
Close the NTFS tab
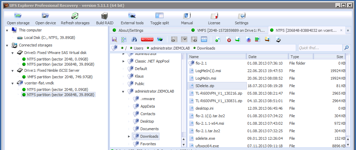pyautogui.click(x=341, y=30)
